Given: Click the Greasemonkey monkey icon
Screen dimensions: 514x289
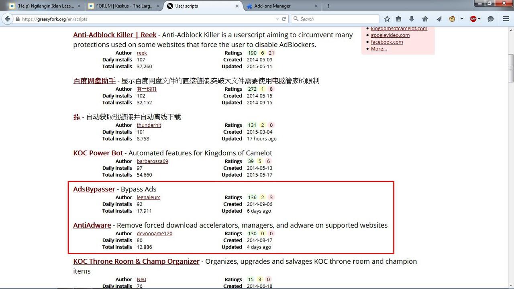Looking at the screenshot, I should point(452,19).
